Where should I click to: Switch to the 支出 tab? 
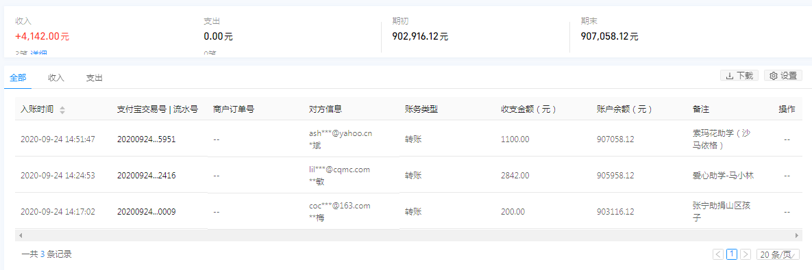94,78
